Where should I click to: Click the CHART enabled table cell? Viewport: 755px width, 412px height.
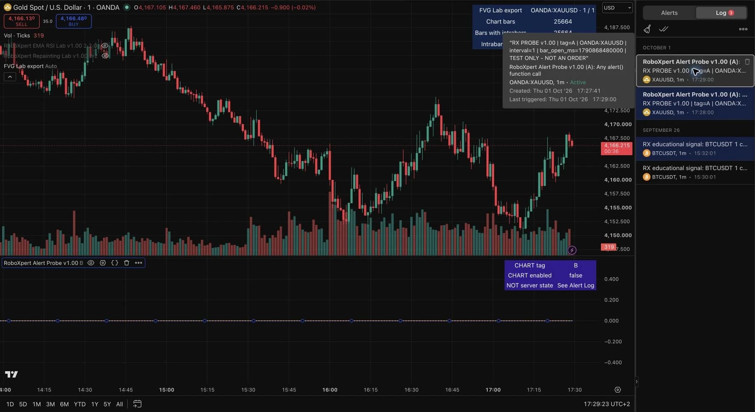point(529,275)
